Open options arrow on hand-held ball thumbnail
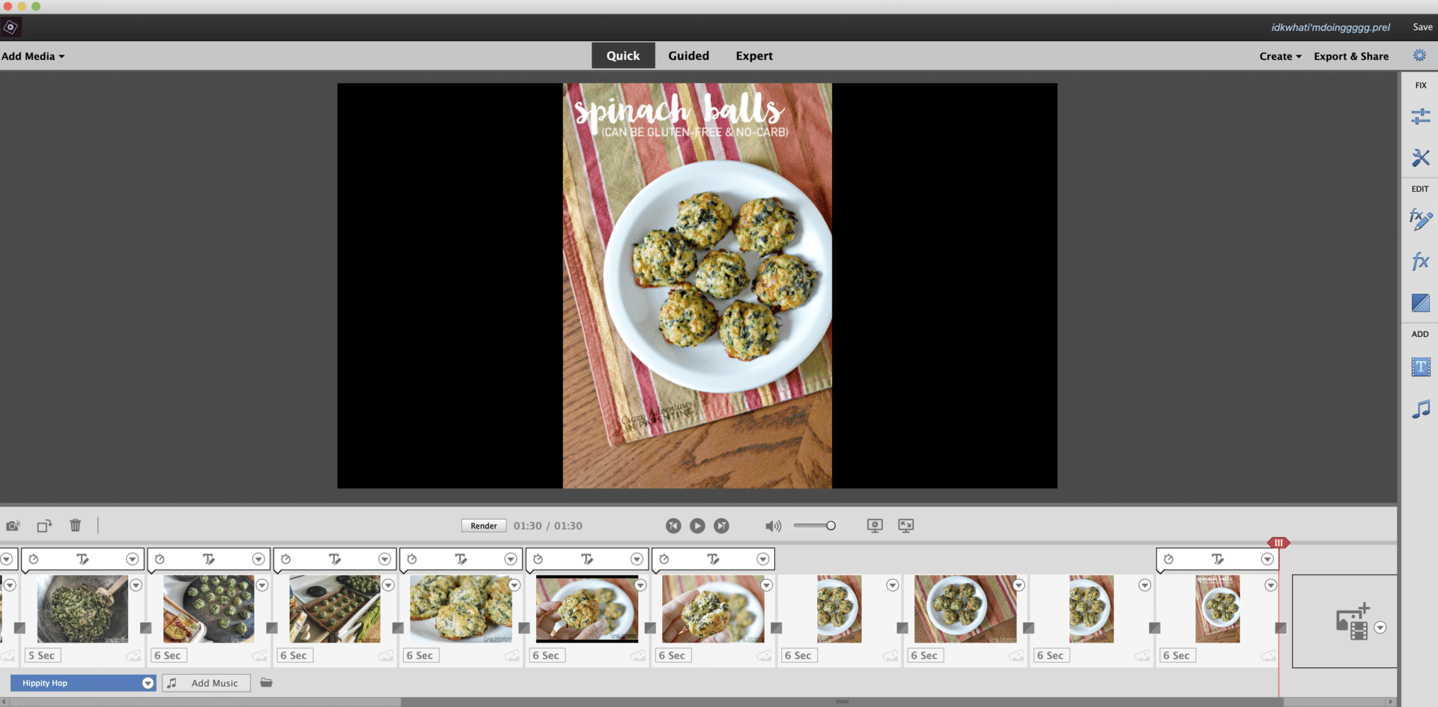 pos(640,586)
